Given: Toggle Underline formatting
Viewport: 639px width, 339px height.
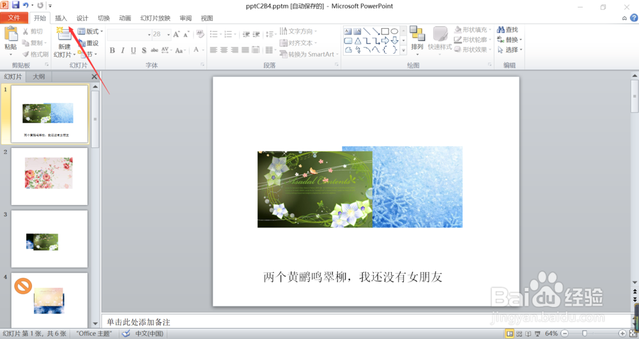Looking at the screenshot, I should click(x=134, y=50).
